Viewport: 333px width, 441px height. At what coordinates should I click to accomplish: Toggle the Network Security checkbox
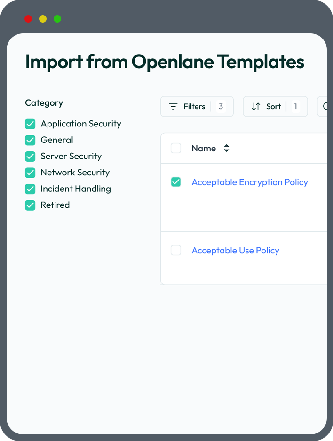click(30, 173)
